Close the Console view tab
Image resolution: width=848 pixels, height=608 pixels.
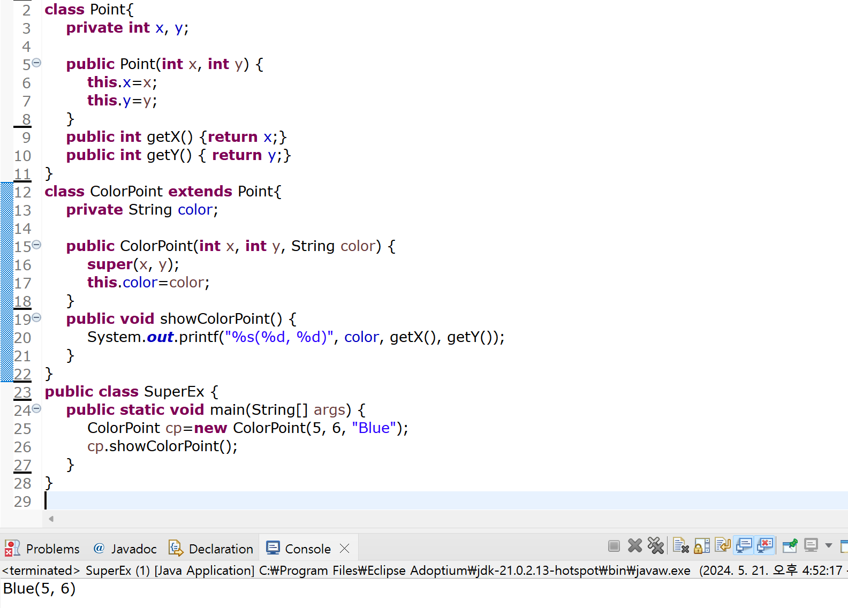(x=345, y=549)
